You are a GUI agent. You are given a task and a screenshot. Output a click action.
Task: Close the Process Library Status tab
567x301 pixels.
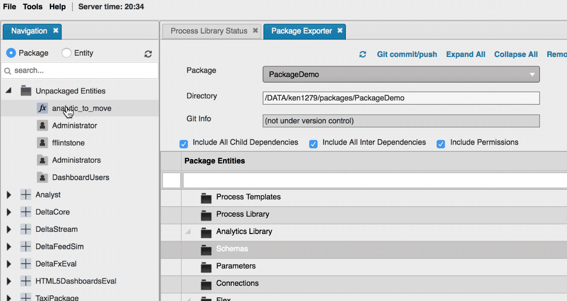[255, 30]
